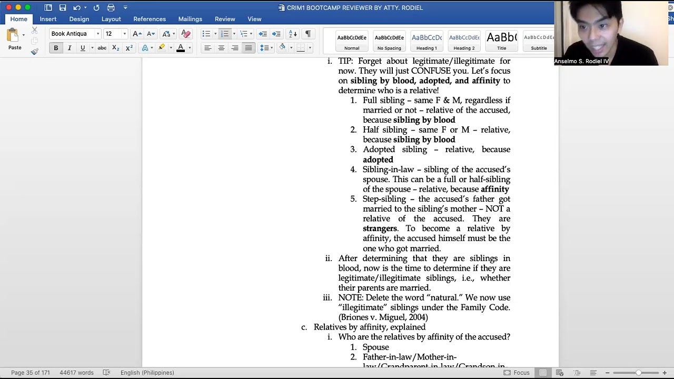Open the Mailings tab
This screenshot has width=674, height=379.
pos(190,19)
